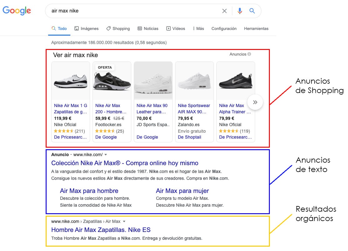Viewport: 348px width, 251px height.
Task: Open the Noticias tab
Action: point(148,29)
